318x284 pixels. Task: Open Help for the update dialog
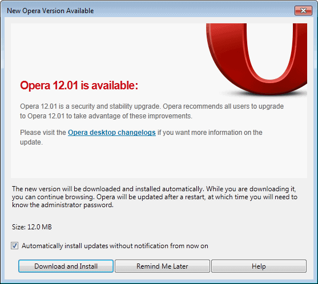click(x=259, y=266)
